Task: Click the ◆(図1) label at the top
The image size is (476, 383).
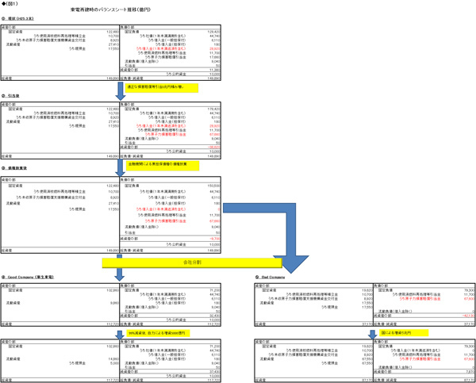Action: 10,4
